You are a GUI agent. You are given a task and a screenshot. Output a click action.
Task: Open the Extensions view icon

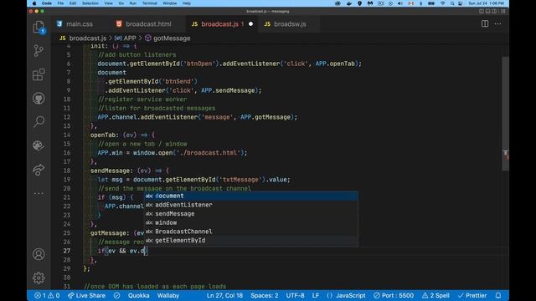point(39,74)
